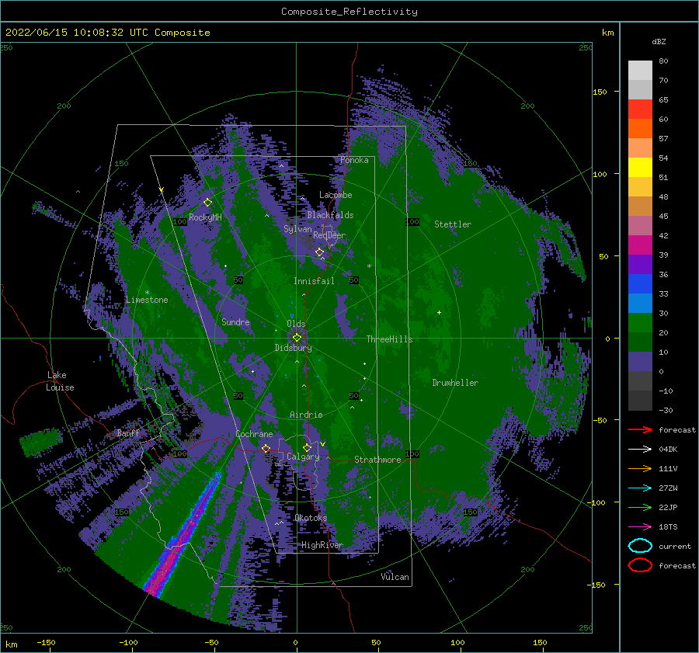Click the red forecast arrow in legend
699x653 pixels.
tap(640, 429)
